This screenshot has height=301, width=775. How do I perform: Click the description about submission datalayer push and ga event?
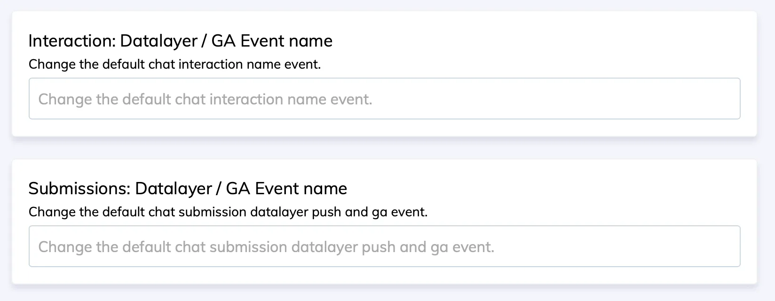pos(228,212)
